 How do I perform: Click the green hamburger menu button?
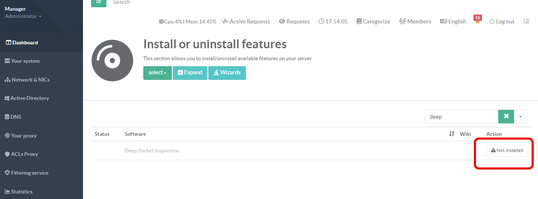pyautogui.click(x=99, y=3)
